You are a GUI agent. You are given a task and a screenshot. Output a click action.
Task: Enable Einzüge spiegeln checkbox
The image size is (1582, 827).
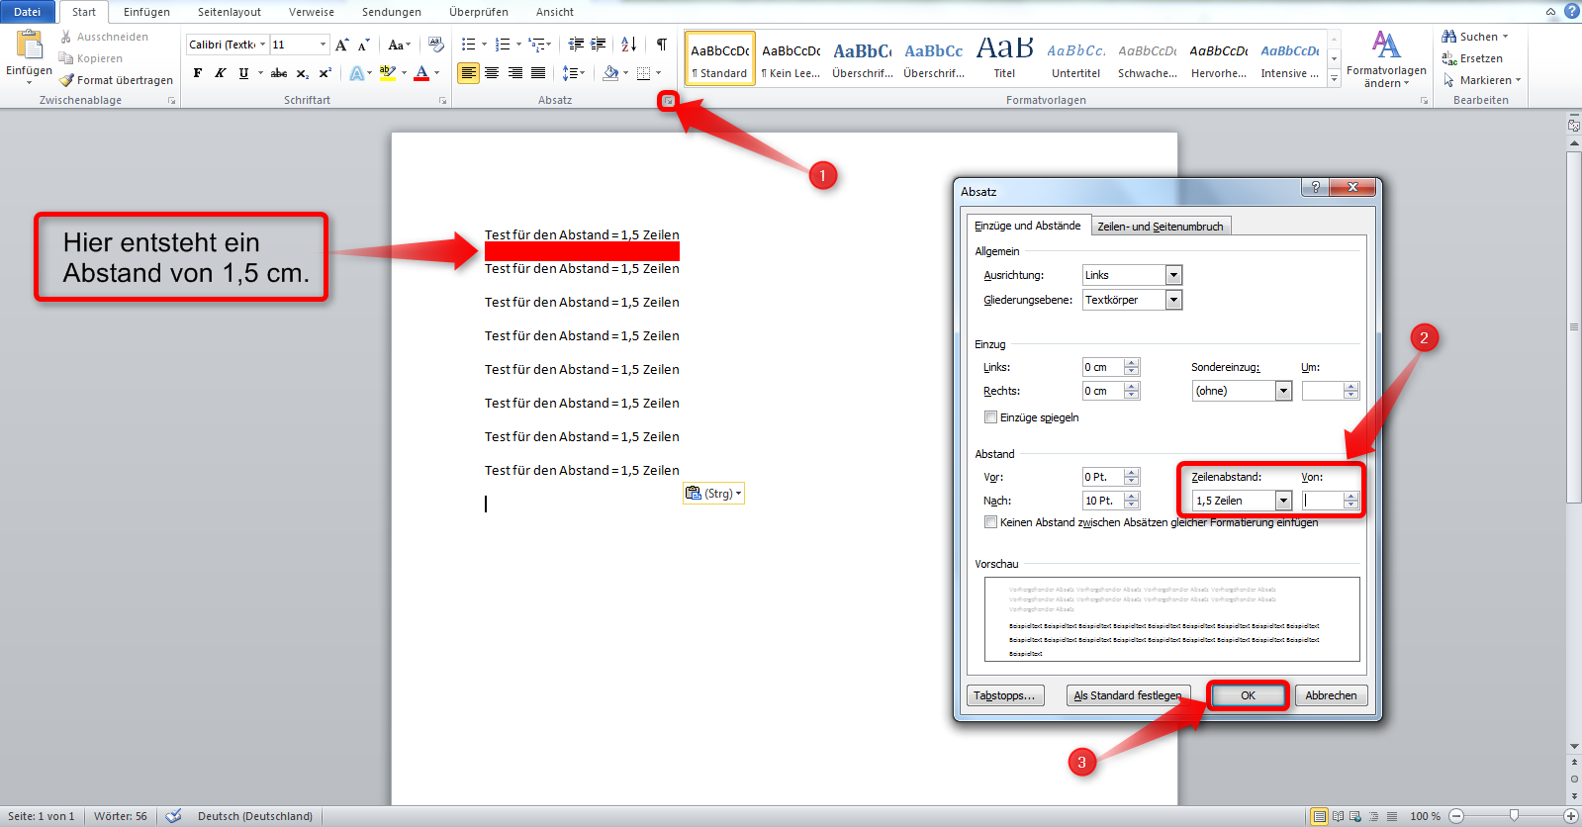(x=990, y=417)
